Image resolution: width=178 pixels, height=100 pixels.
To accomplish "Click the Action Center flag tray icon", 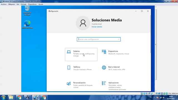I will 157,97.
